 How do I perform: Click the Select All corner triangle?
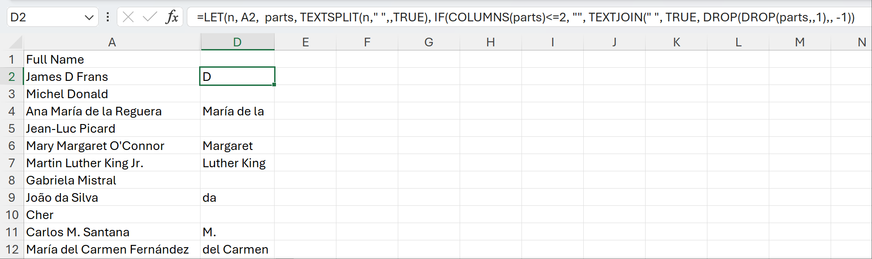[x=15, y=42]
